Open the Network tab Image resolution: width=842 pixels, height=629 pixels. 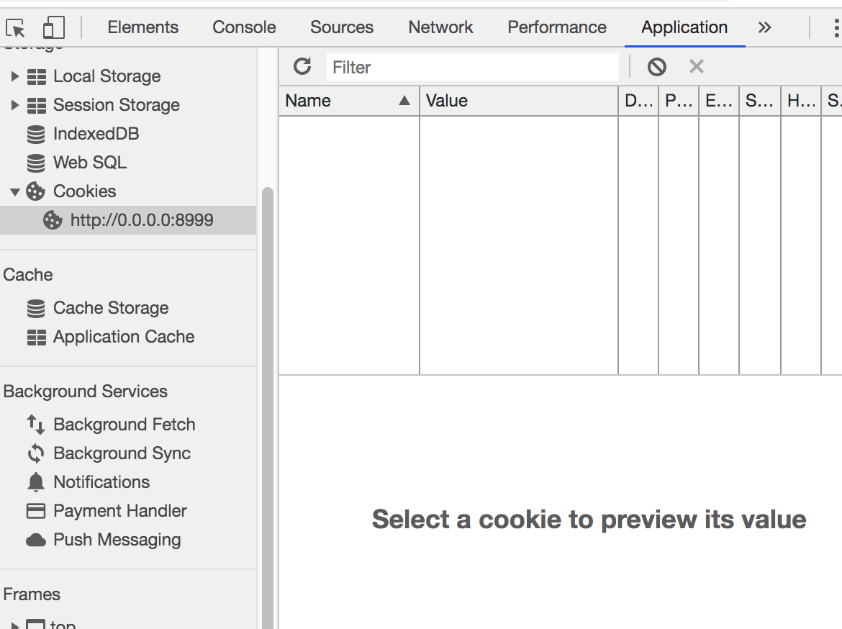[x=440, y=28]
